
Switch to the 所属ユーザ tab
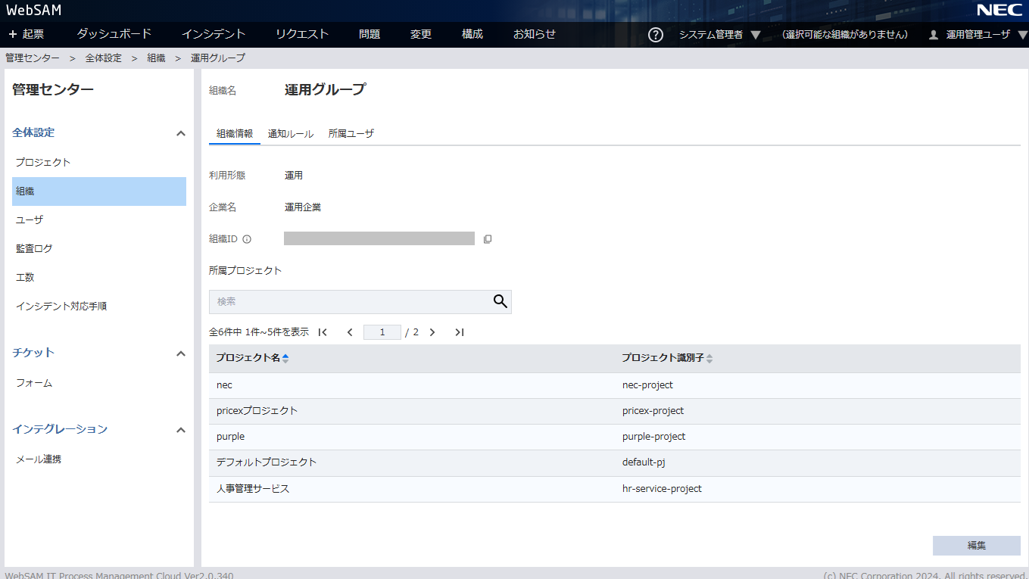[351, 134]
